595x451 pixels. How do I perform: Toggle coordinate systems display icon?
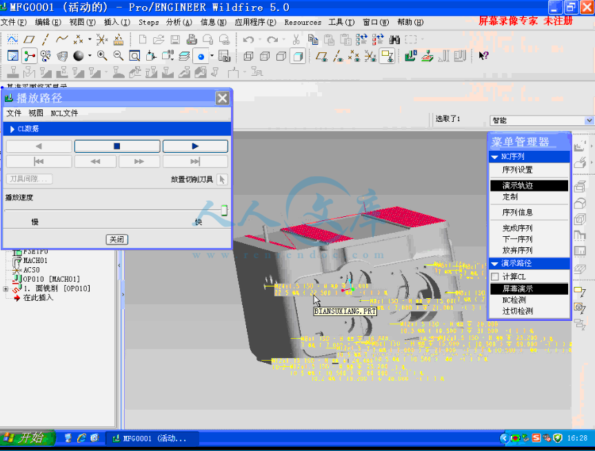370,56
